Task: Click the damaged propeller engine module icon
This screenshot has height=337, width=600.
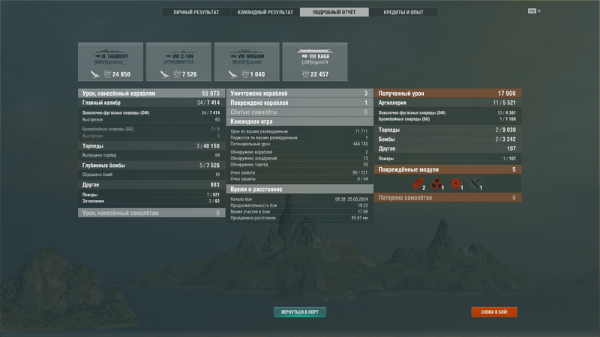Action: pyautogui.click(x=436, y=184)
